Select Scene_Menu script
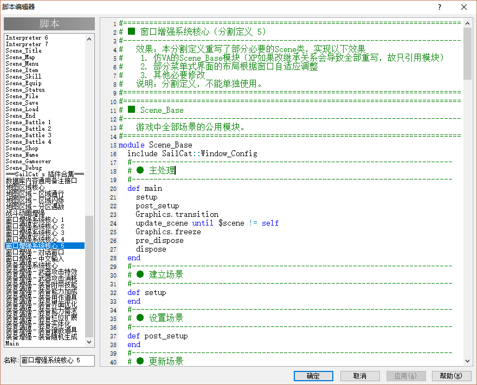 22,63
